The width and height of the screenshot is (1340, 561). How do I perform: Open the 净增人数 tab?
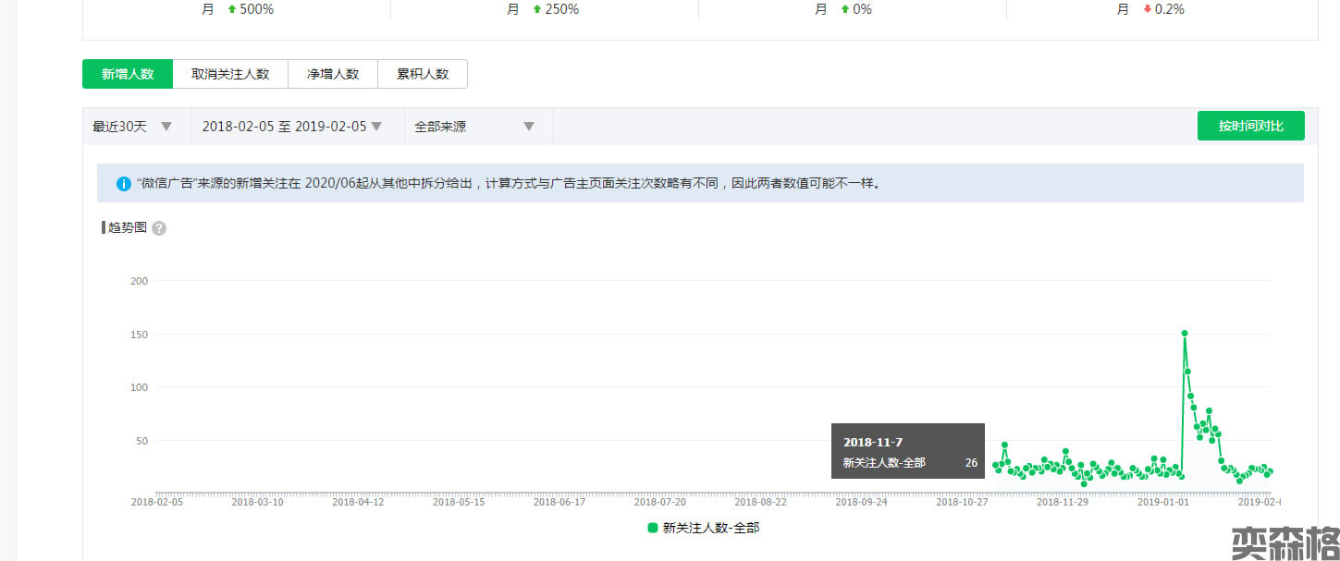point(333,74)
